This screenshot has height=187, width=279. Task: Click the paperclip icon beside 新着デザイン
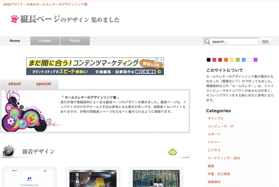[9, 151]
